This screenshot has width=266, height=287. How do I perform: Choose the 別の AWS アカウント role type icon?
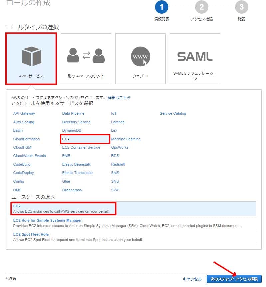point(86,56)
